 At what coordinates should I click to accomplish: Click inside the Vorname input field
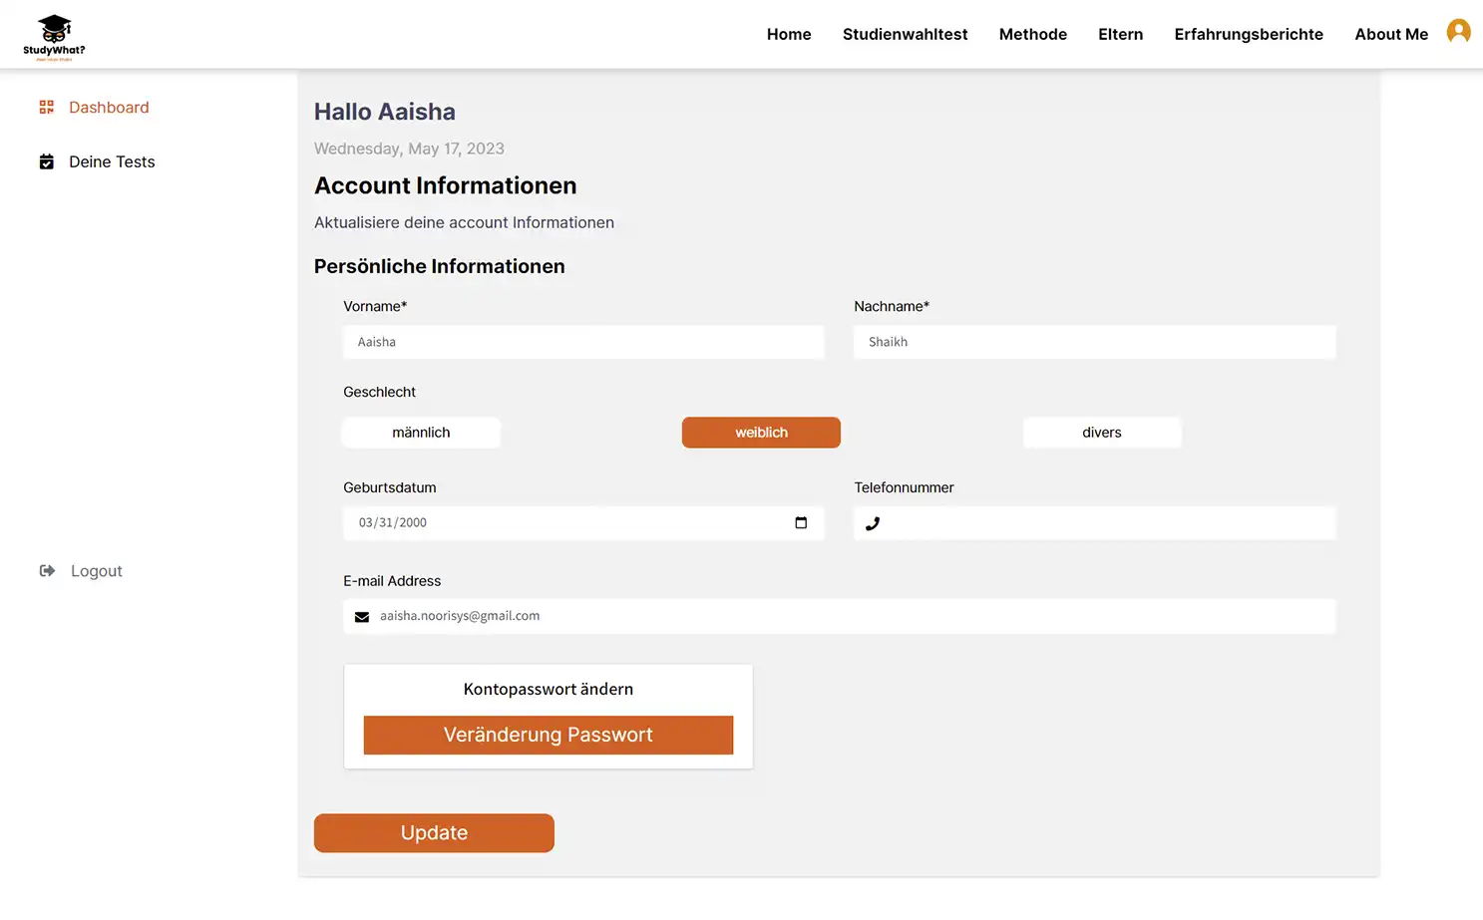click(x=583, y=342)
